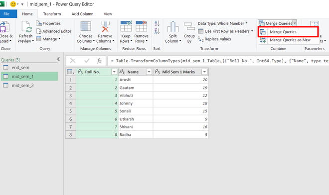Click the cell containing Sonali
Screen dimensions: 329x195
(x=136, y=111)
